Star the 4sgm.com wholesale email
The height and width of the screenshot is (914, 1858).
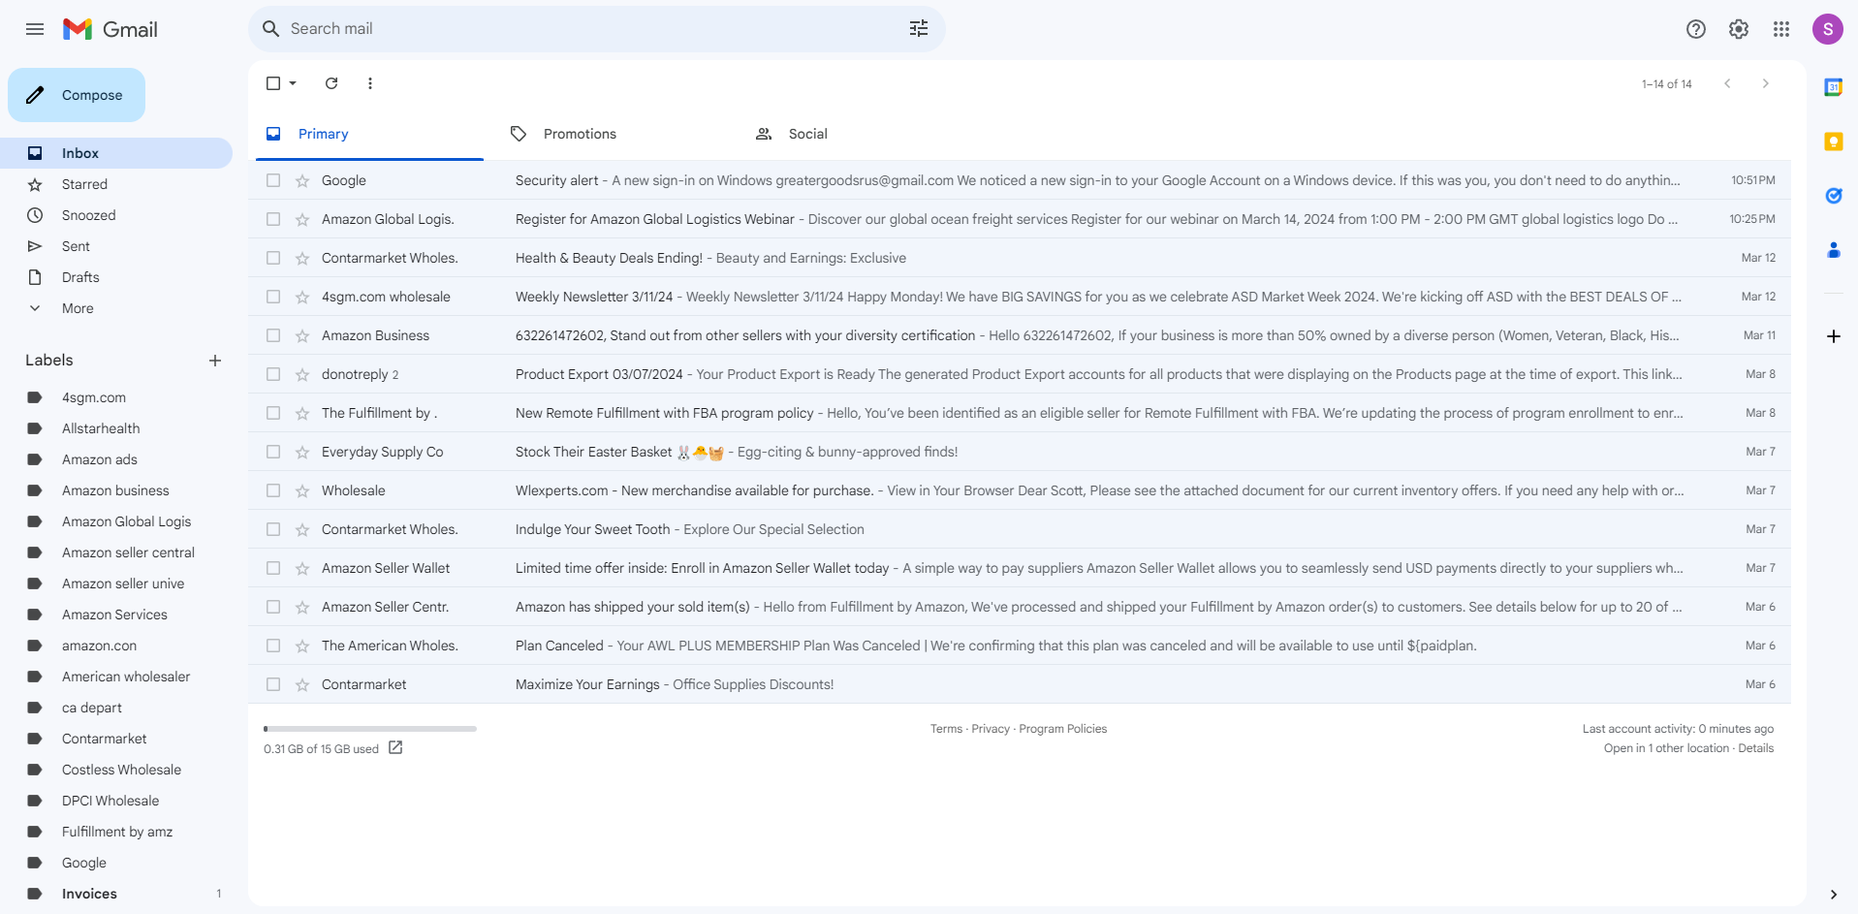click(302, 297)
